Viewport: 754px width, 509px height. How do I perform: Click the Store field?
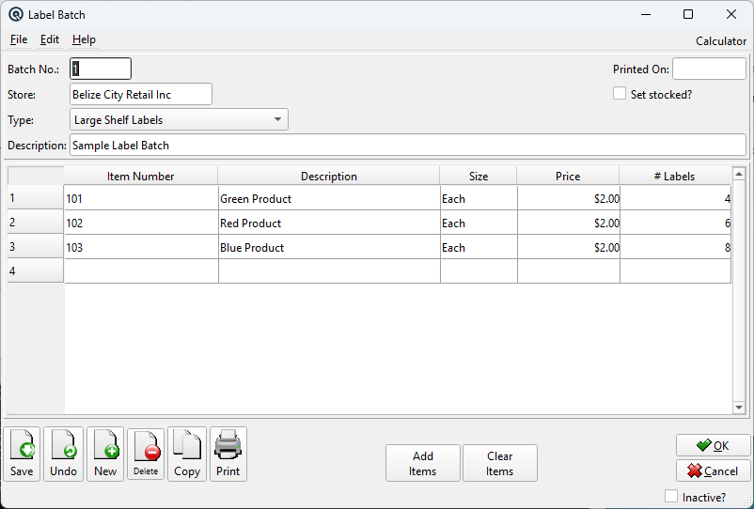coord(141,94)
